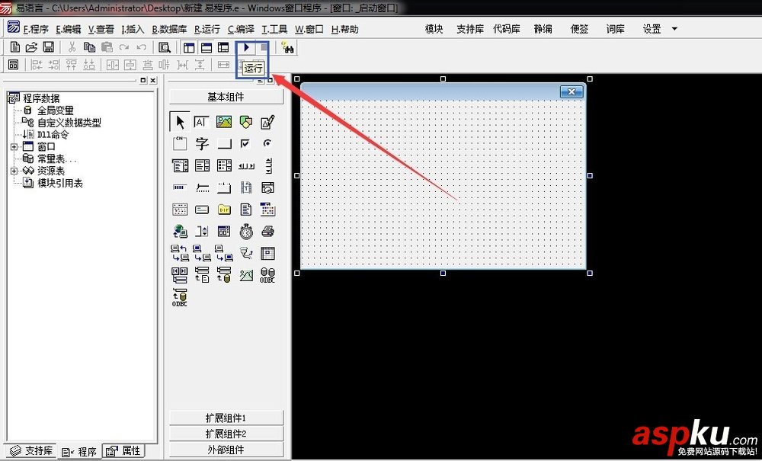Run the program with the play button

pyautogui.click(x=246, y=47)
